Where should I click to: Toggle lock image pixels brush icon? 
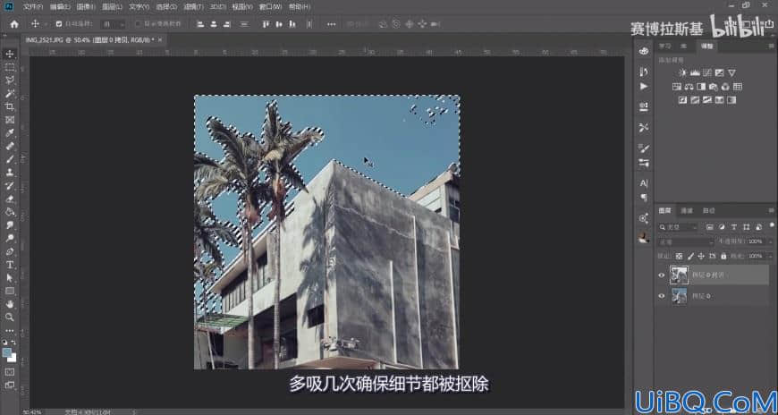click(x=690, y=256)
